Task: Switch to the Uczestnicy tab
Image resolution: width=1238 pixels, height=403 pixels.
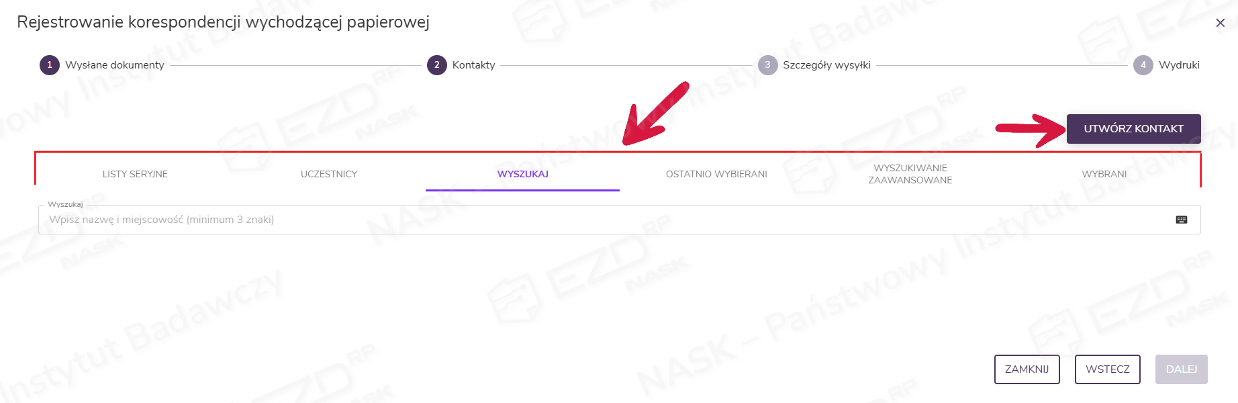Action: click(x=329, y=174)
